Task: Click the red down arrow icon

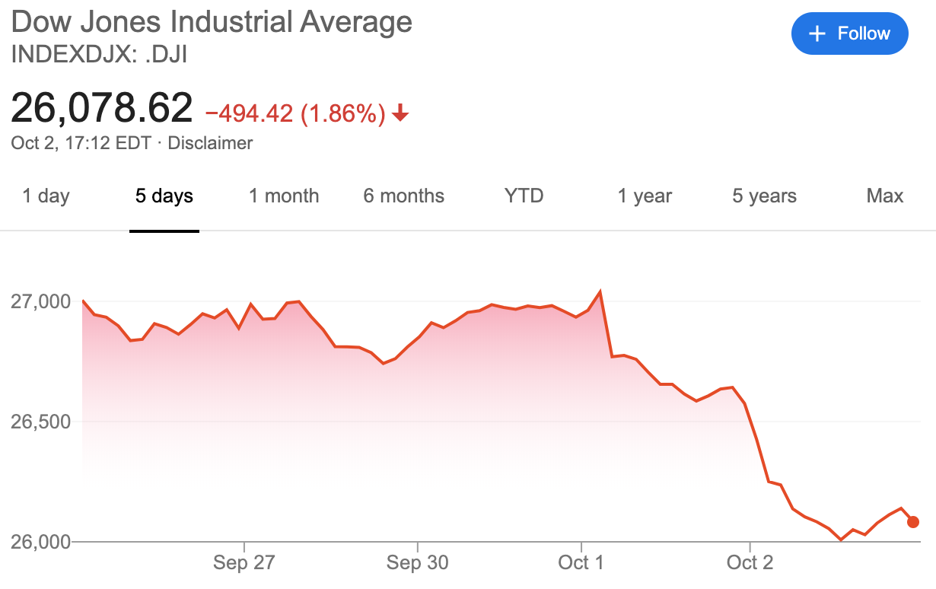Action: 401,114
